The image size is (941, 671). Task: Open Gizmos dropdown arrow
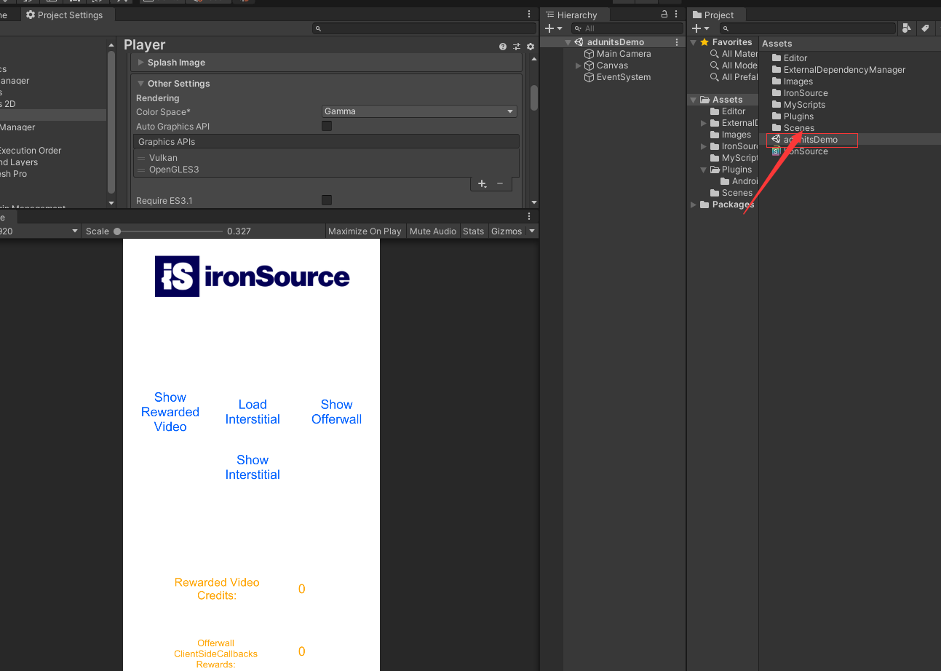click(532, 231)
